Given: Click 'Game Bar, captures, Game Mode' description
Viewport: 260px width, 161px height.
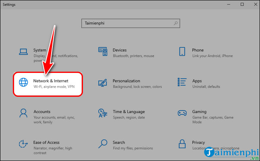Looking at the screenshot, I should 213,120.
